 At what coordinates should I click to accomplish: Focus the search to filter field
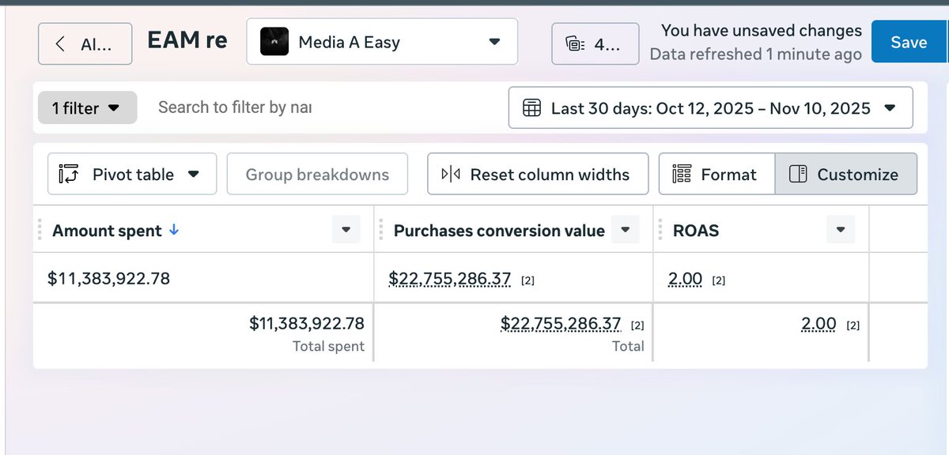tap(234, 107)
